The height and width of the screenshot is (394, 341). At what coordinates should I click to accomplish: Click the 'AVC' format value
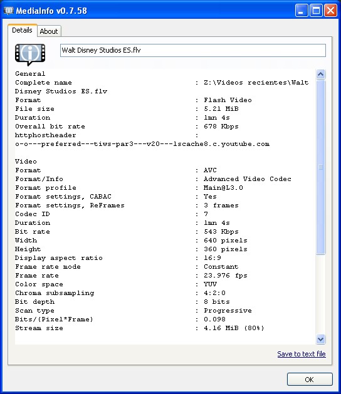(210, 170)
